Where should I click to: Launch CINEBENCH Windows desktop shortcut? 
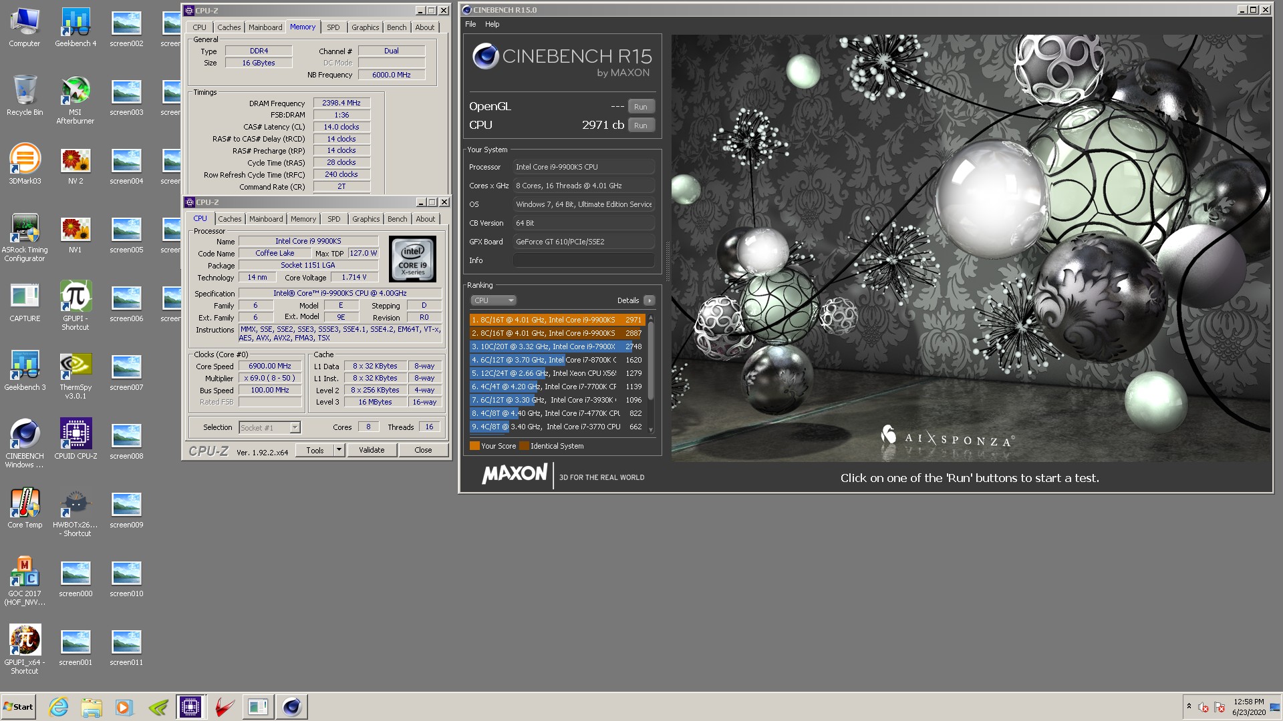25,444
